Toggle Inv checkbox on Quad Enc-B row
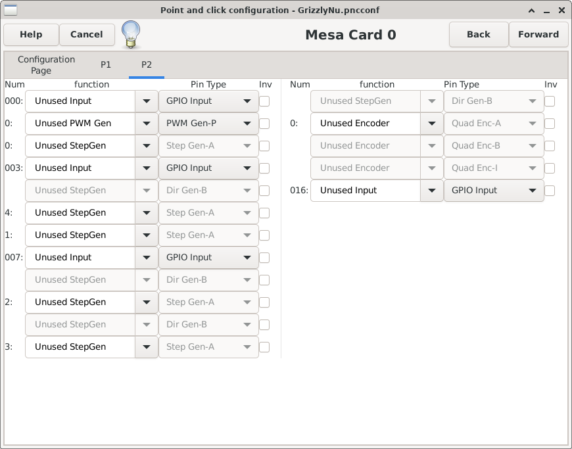Viewport: 572px width, 449px height. (x=550, y=146)
